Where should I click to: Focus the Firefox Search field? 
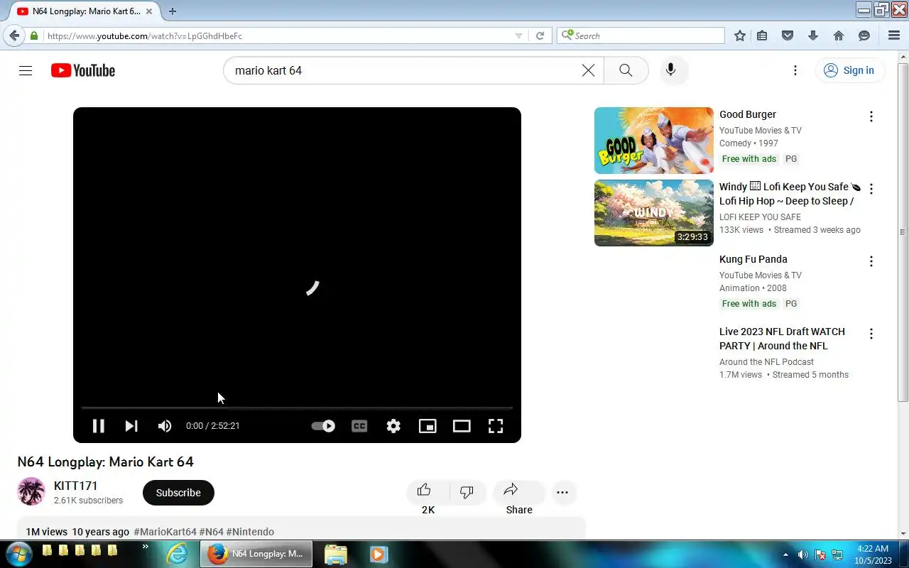pyautogui.click(x=641, y=35)
